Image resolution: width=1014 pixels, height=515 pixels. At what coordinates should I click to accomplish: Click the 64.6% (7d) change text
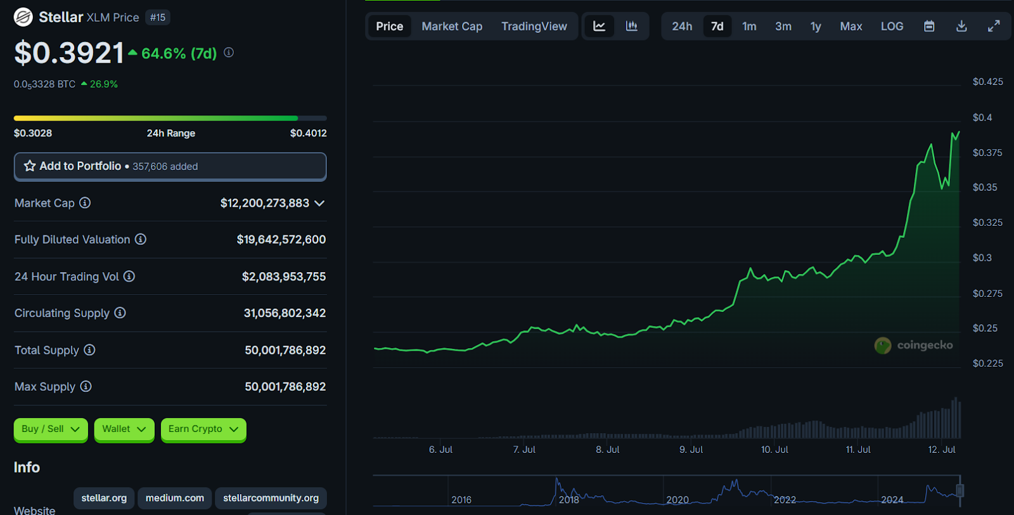179,53
